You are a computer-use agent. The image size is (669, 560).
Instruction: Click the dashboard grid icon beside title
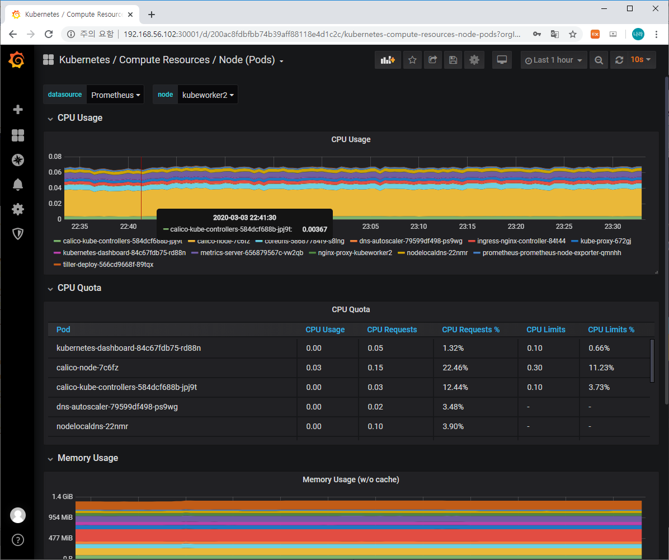pos(48,60)
